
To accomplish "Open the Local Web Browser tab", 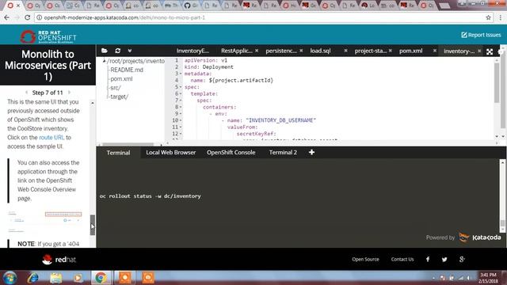I will click(171, 153).
